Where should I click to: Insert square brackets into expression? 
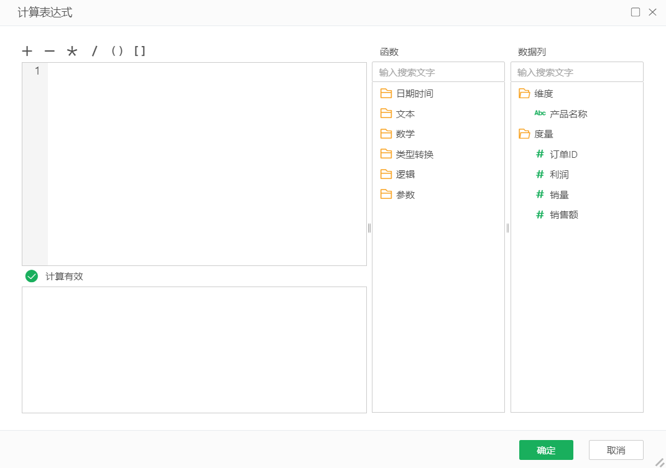140,52
